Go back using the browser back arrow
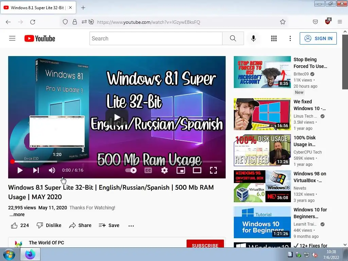The image size is (348, 261). point(8,22)
